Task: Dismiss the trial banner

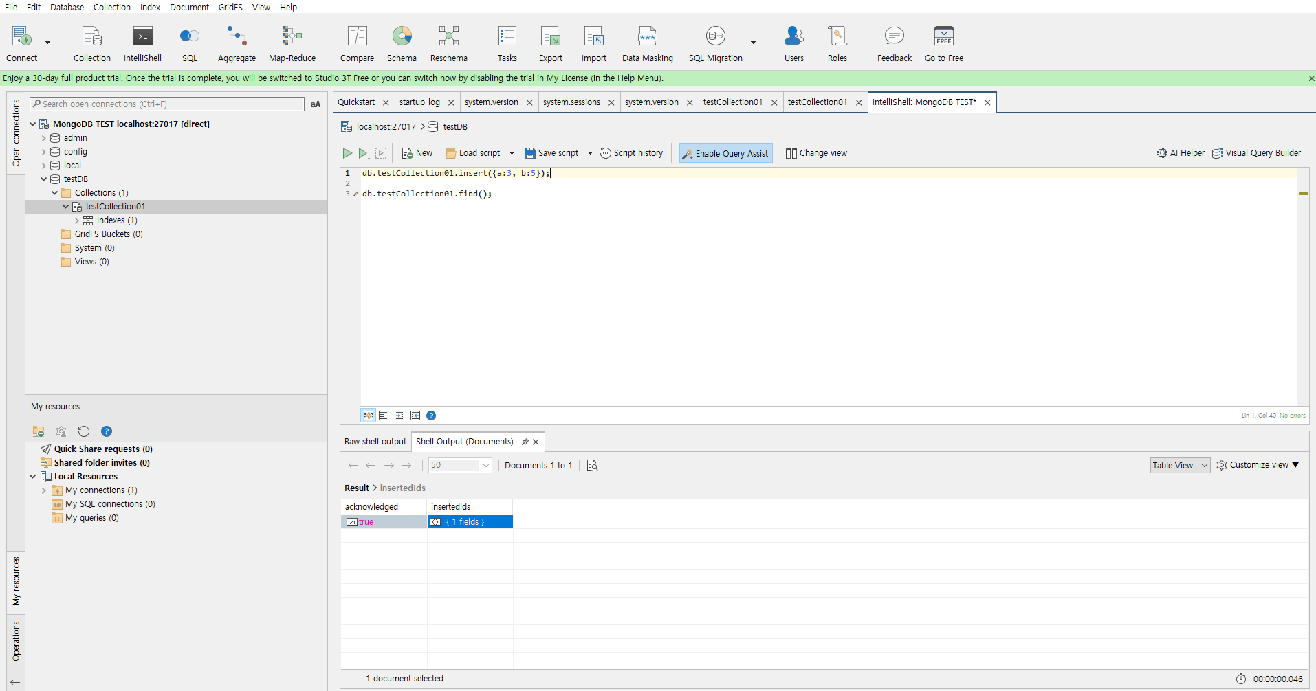Action: (1311, 78)
